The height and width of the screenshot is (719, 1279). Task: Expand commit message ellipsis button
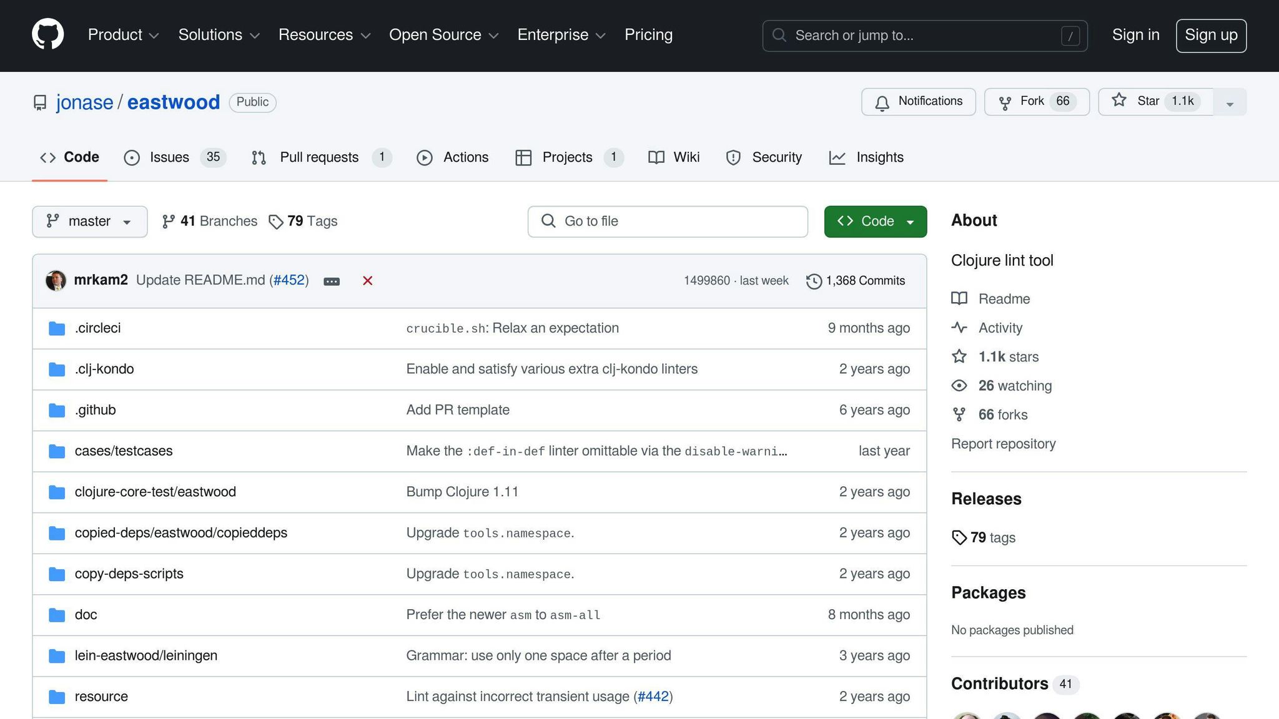(x=332, y=281)
